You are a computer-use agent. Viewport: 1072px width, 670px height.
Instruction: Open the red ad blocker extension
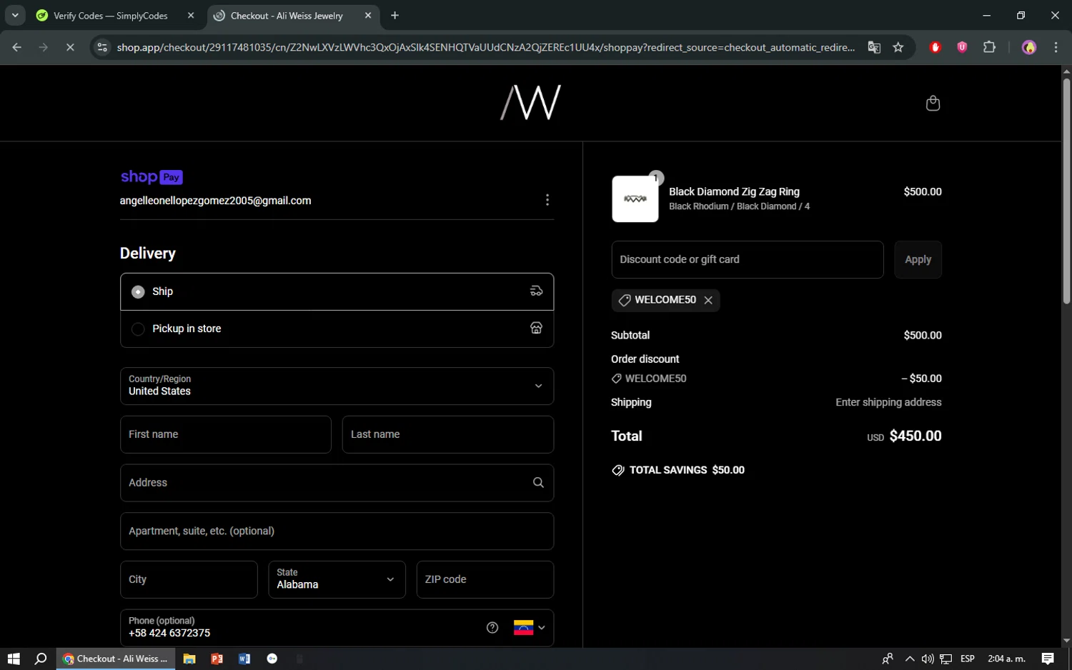click(935, 47)
